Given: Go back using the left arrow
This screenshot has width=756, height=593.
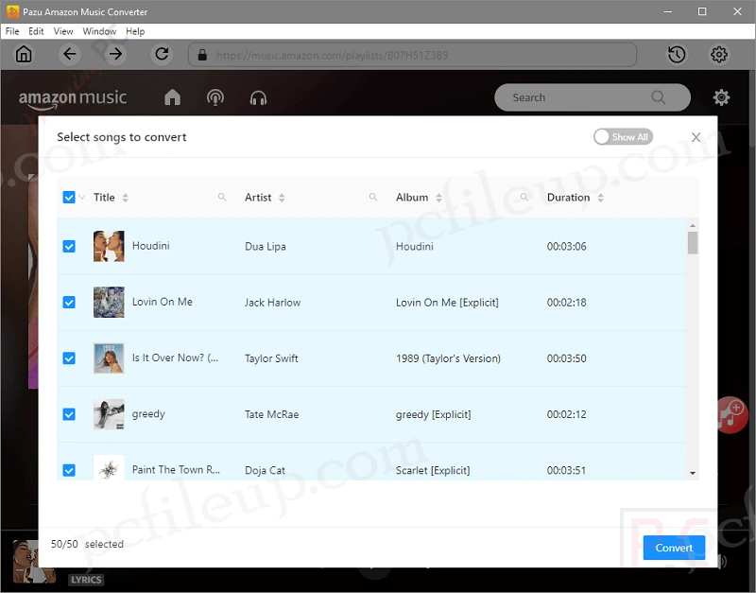Looking at the screenshot, I should [x=69, y=55].
